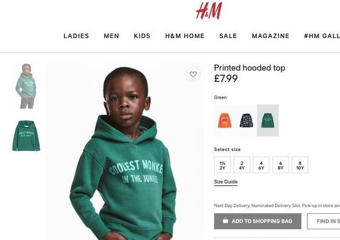Open the SALE section
Viewport: 340px width, 240px height.
tap(228, 36)
